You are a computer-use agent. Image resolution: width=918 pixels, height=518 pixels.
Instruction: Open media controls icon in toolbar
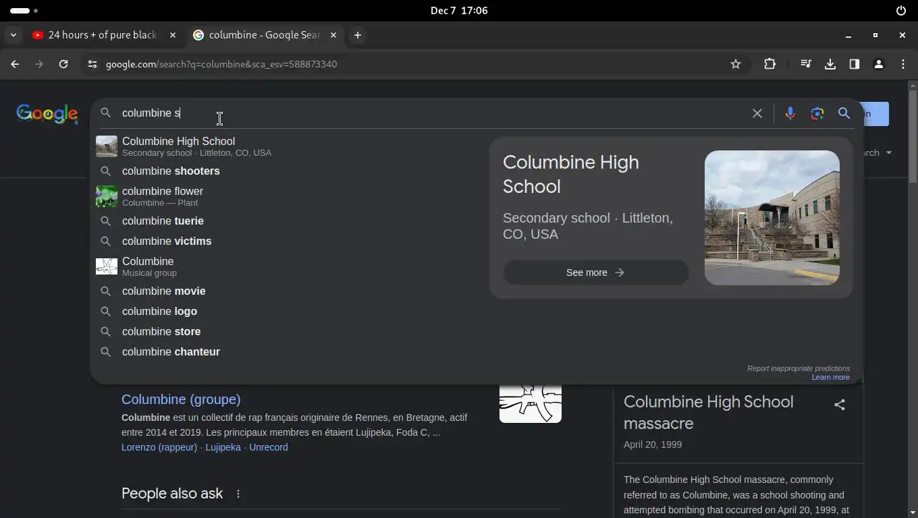coord(806,64)
